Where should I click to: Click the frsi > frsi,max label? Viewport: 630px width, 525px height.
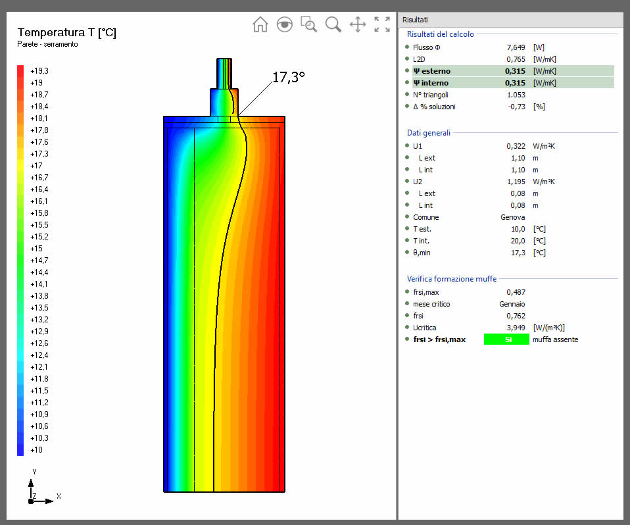(439, 339)
